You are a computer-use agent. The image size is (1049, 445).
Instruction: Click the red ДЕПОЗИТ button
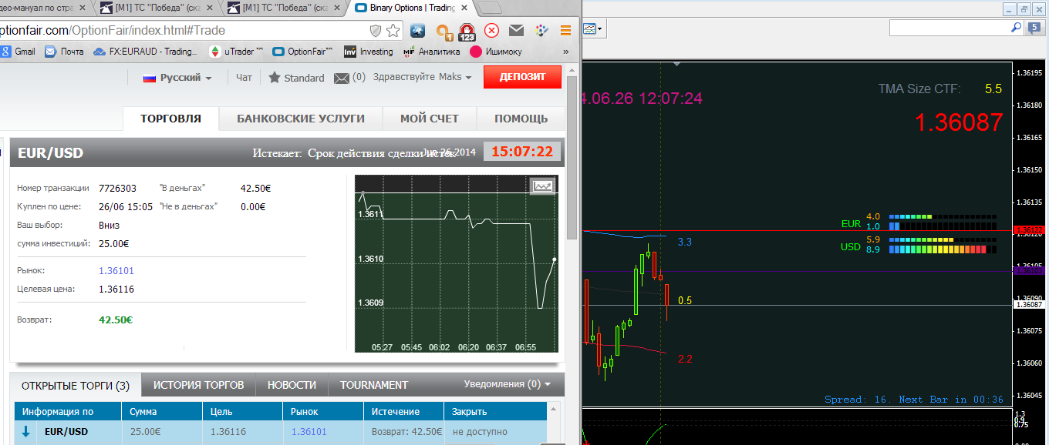click(522, 77)
